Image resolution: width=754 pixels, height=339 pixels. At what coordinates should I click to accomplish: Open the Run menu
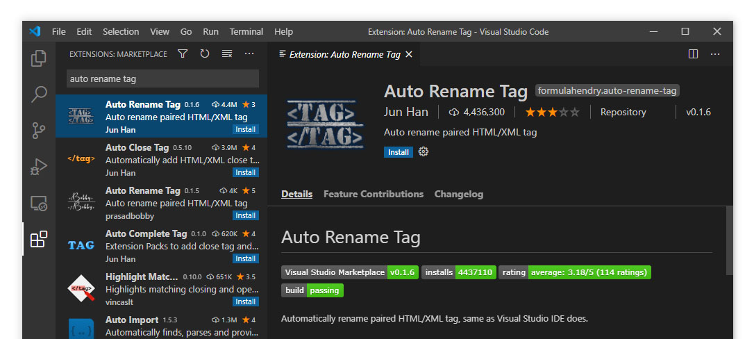tap(210, 32)
